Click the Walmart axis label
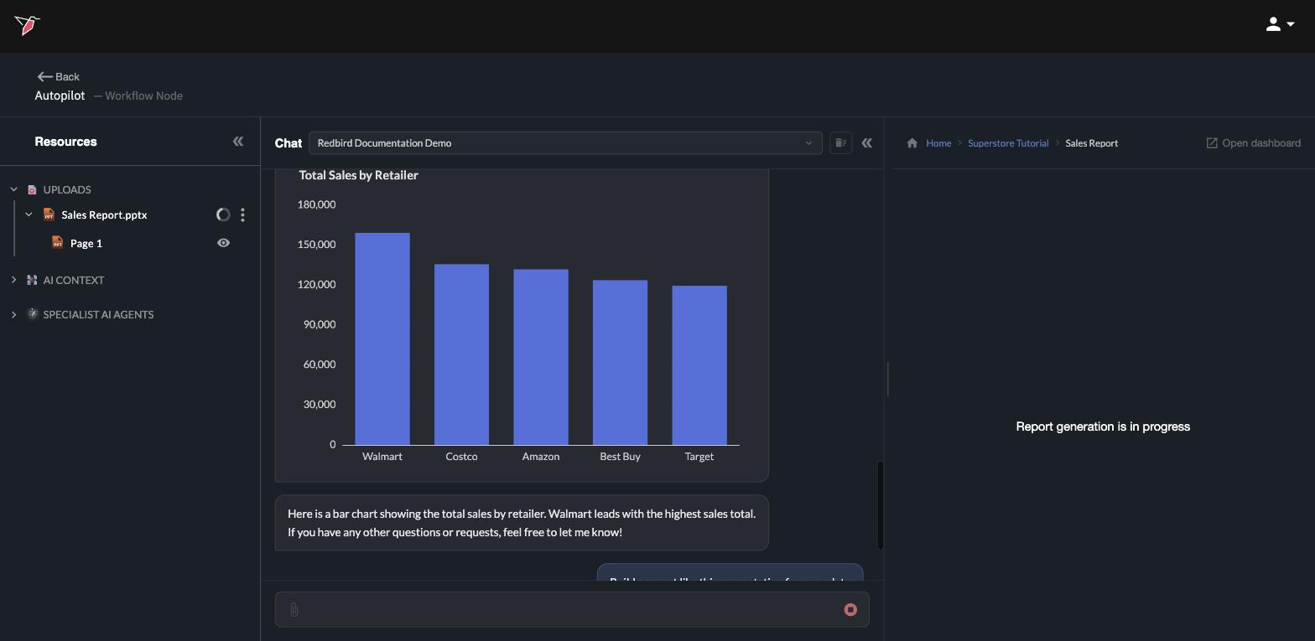The image size is (1315, 641). click(x=382, y=457)
